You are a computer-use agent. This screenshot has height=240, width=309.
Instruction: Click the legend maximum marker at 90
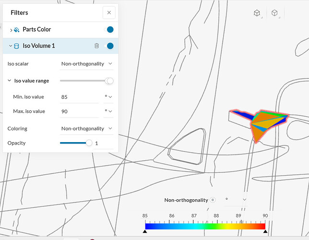[x=265, y=231]
